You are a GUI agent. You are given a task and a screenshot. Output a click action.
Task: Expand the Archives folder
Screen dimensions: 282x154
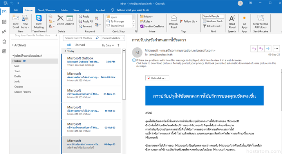point(13,45)
